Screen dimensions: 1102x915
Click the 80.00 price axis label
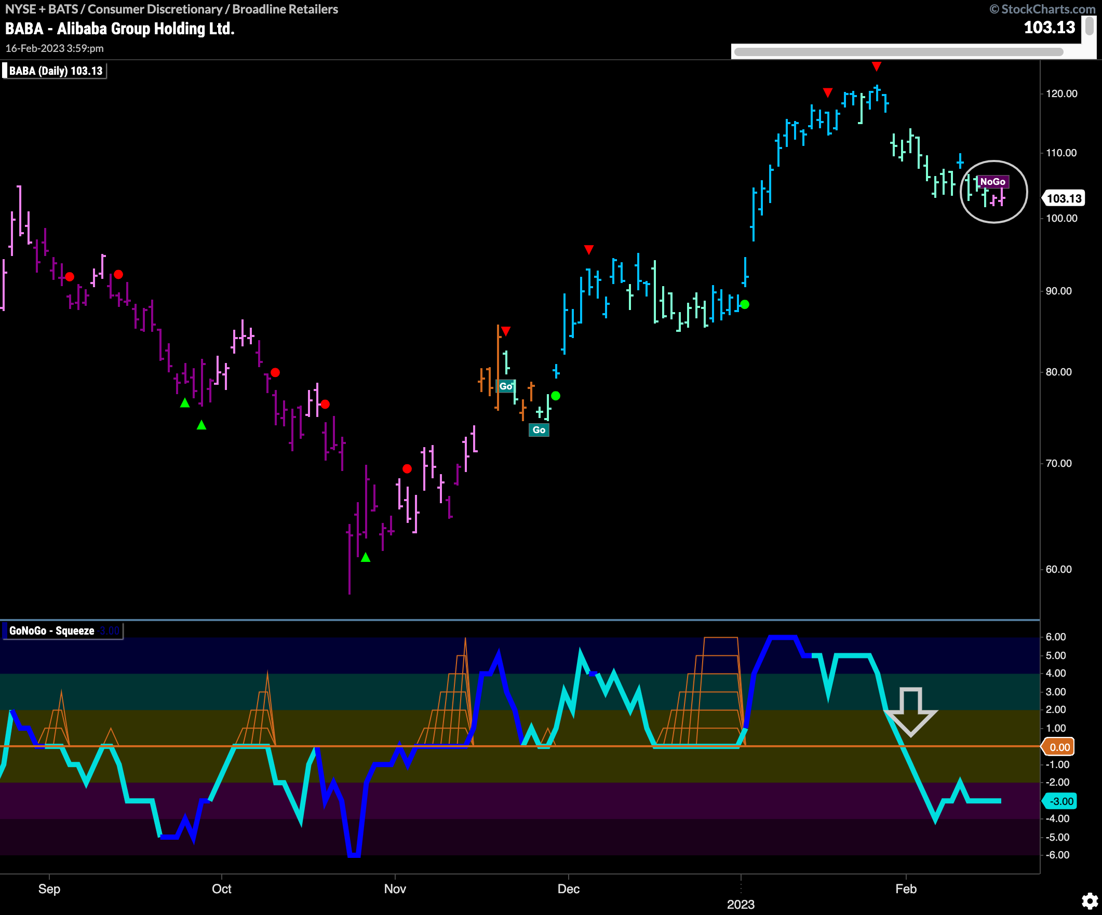(1059, 372)
